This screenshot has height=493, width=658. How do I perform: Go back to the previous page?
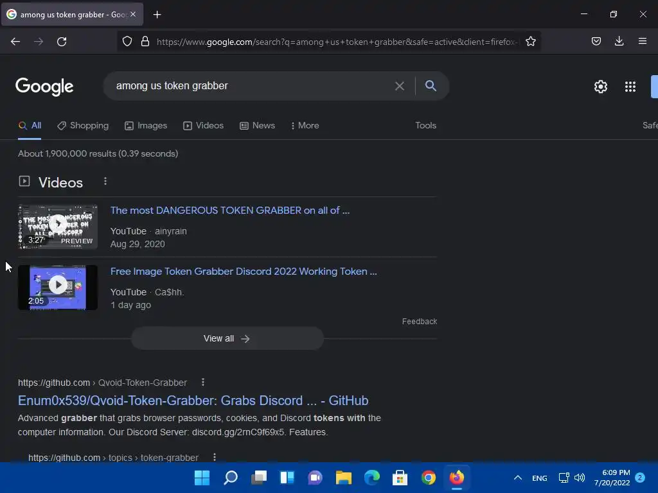pos(15,42)
